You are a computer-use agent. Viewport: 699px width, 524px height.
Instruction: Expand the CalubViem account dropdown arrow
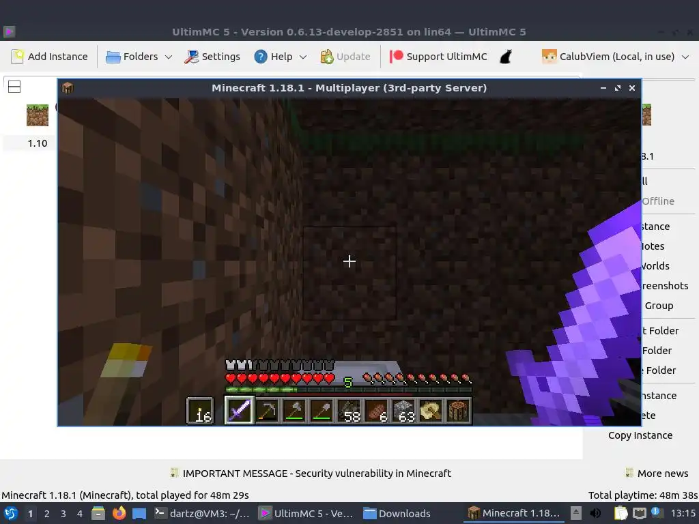[x=685, y=57]
